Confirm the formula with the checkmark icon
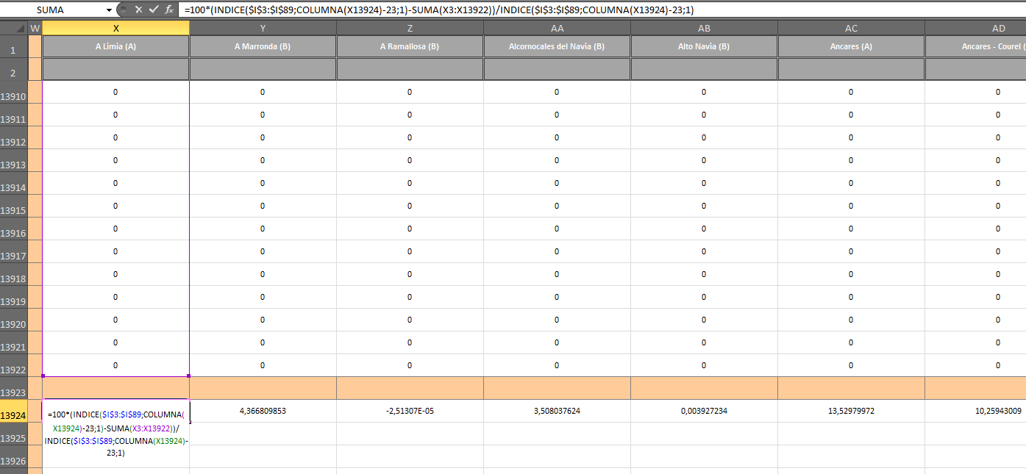Viewport: 1026px width, 474px height. click(153, 10)
